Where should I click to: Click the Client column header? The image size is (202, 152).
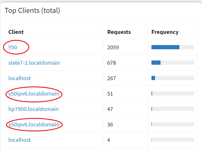click(x=16, y=32)
